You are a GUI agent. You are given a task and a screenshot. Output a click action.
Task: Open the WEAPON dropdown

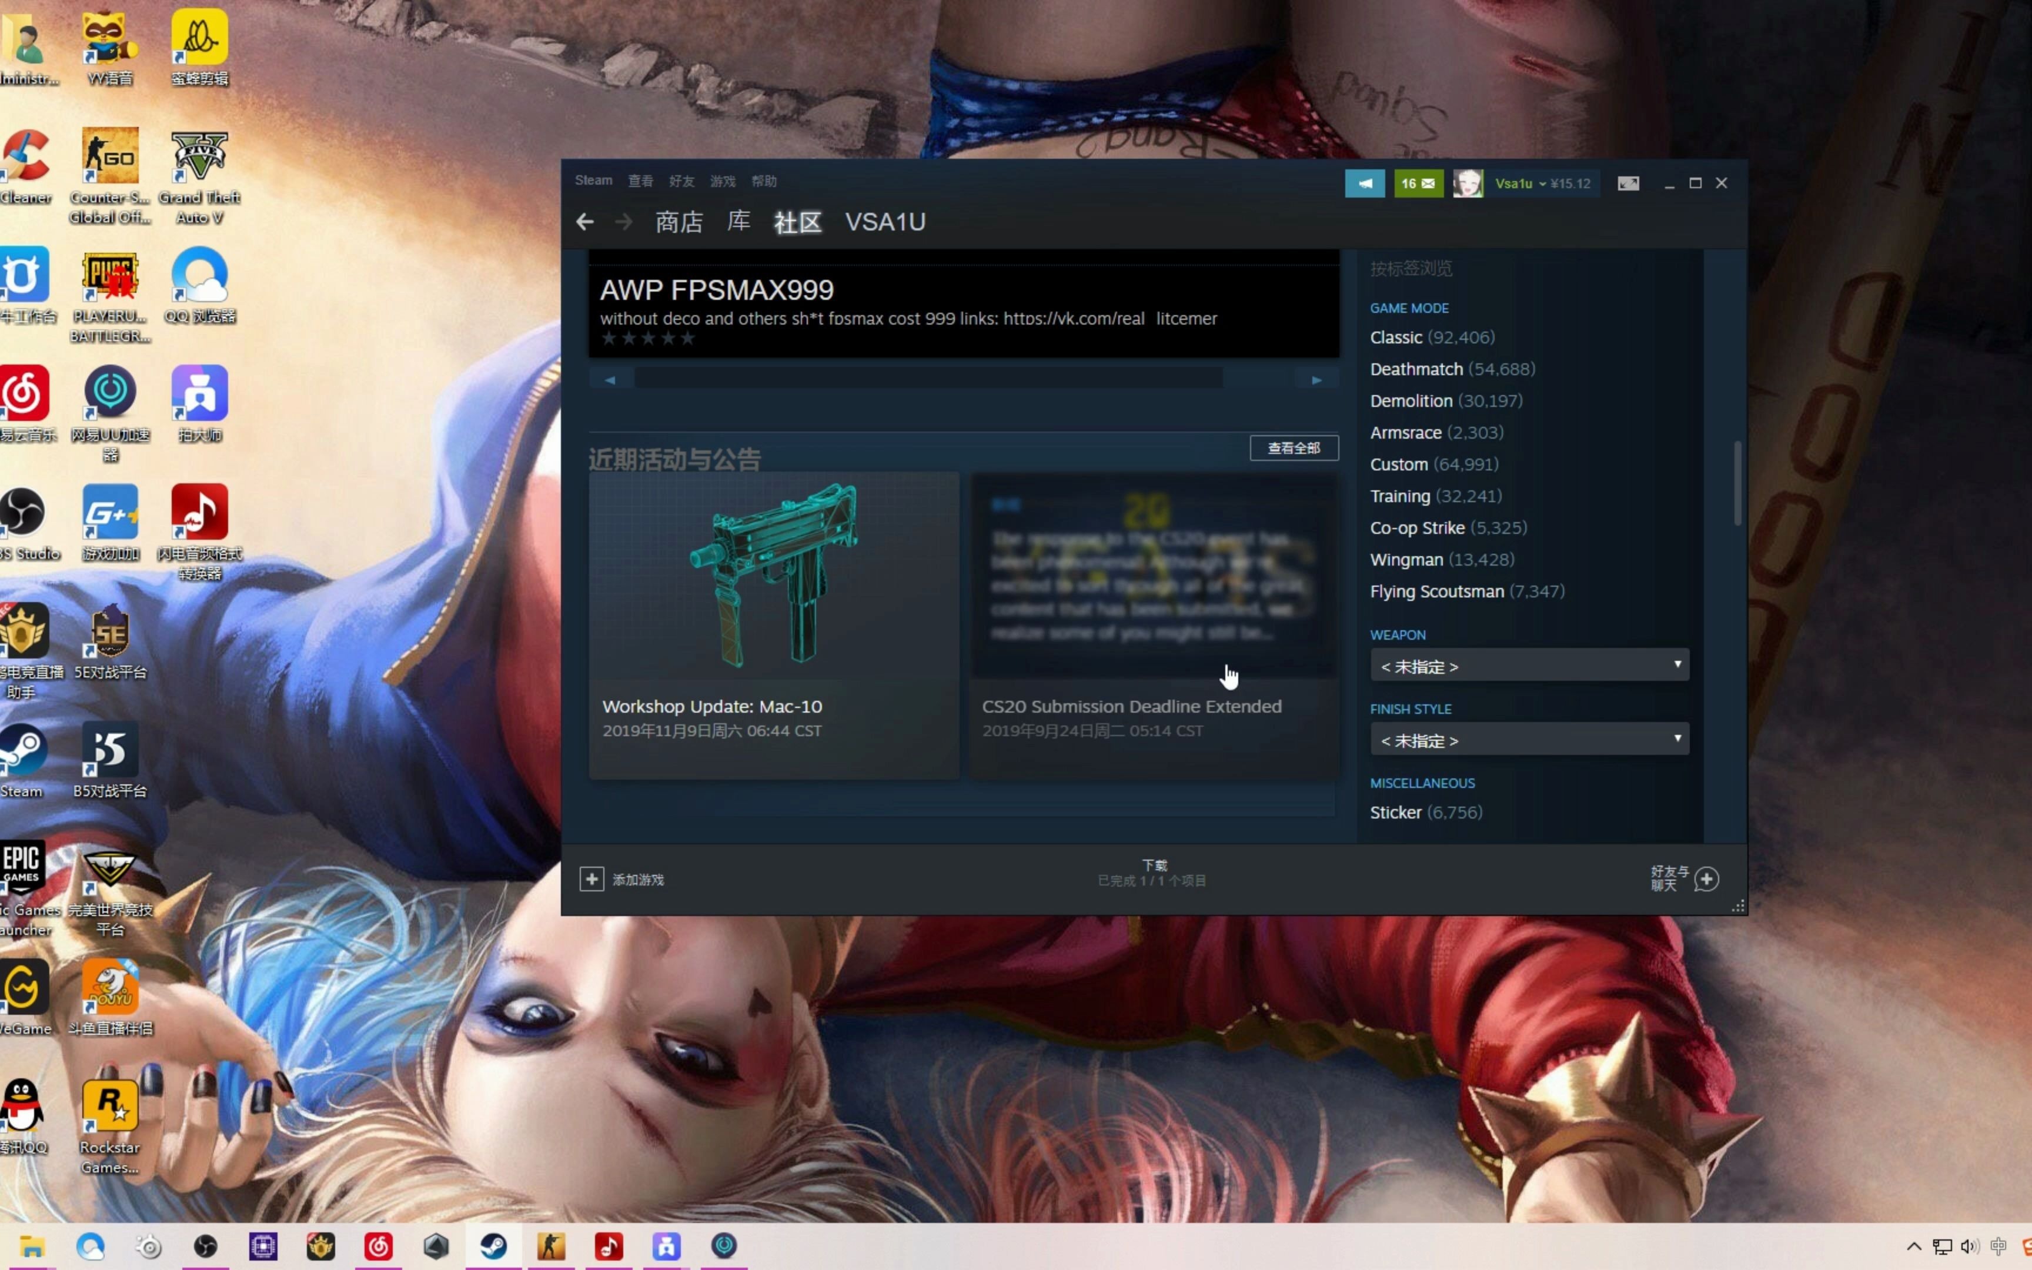click(1529, 665)
